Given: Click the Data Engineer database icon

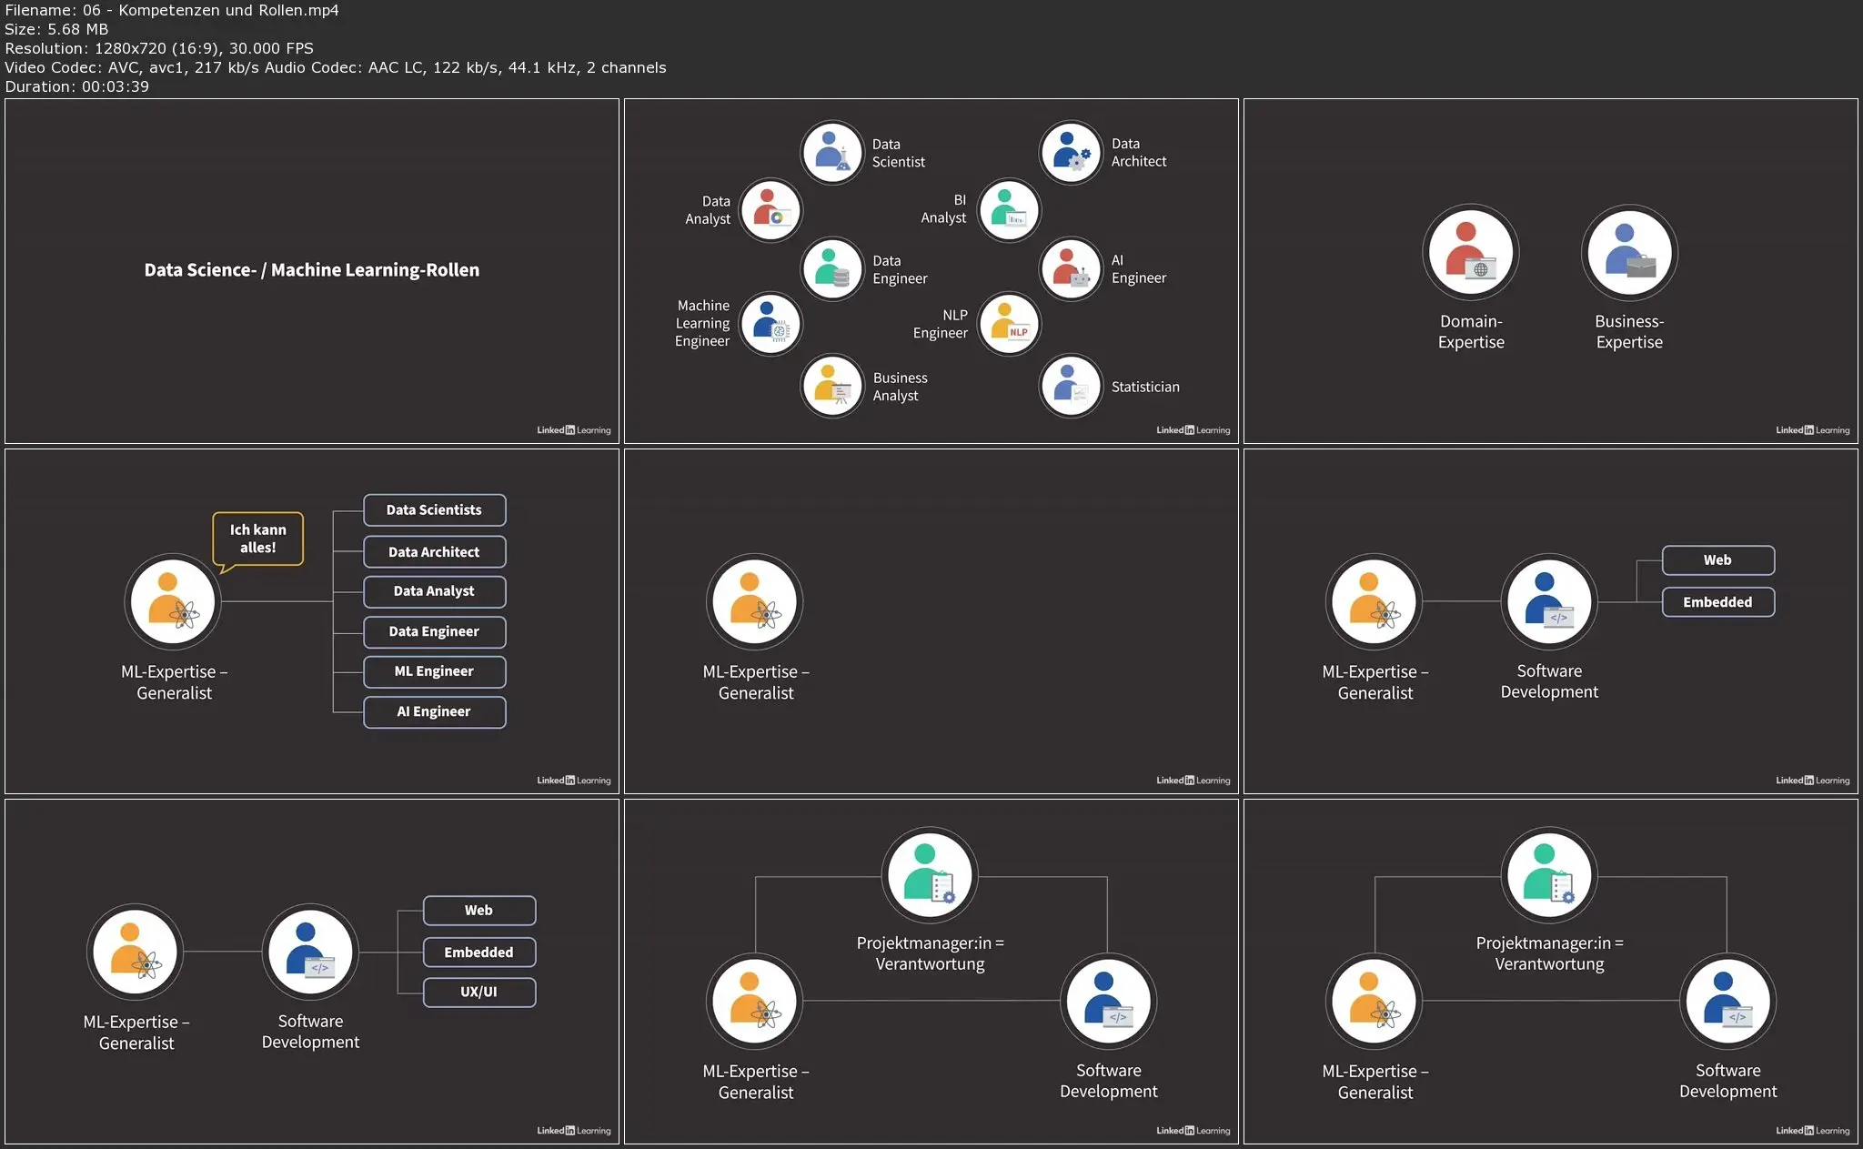Looking at the screenshot, I should coord(831,268).
